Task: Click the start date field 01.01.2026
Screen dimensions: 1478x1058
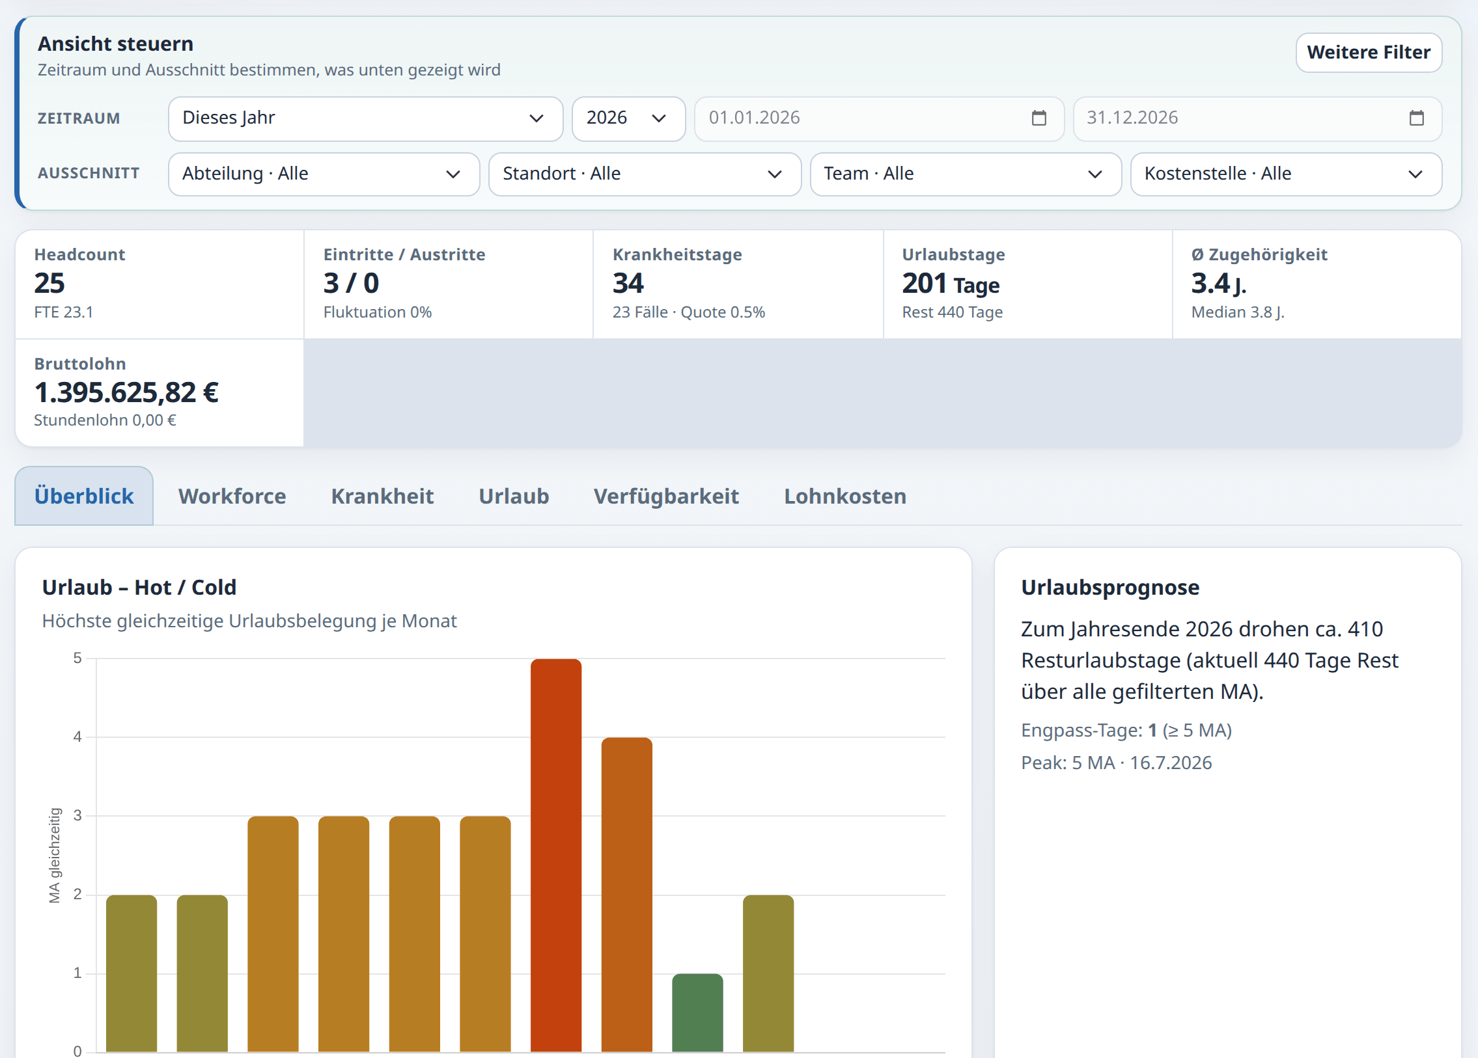Action: click(878, 118)
